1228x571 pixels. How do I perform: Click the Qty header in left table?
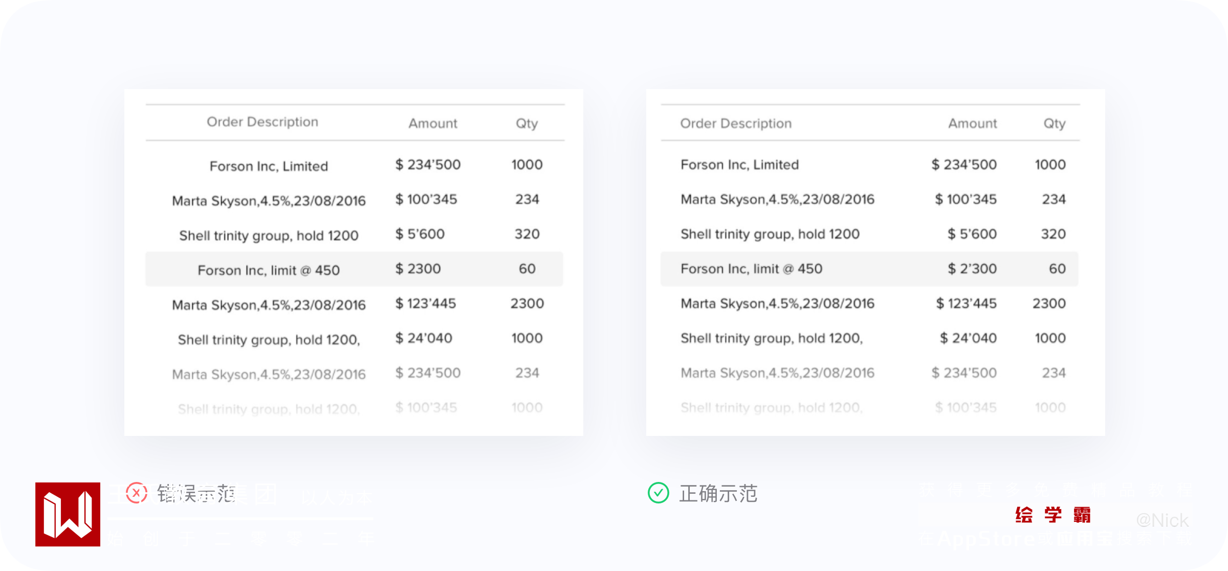[x=527, y=123]
